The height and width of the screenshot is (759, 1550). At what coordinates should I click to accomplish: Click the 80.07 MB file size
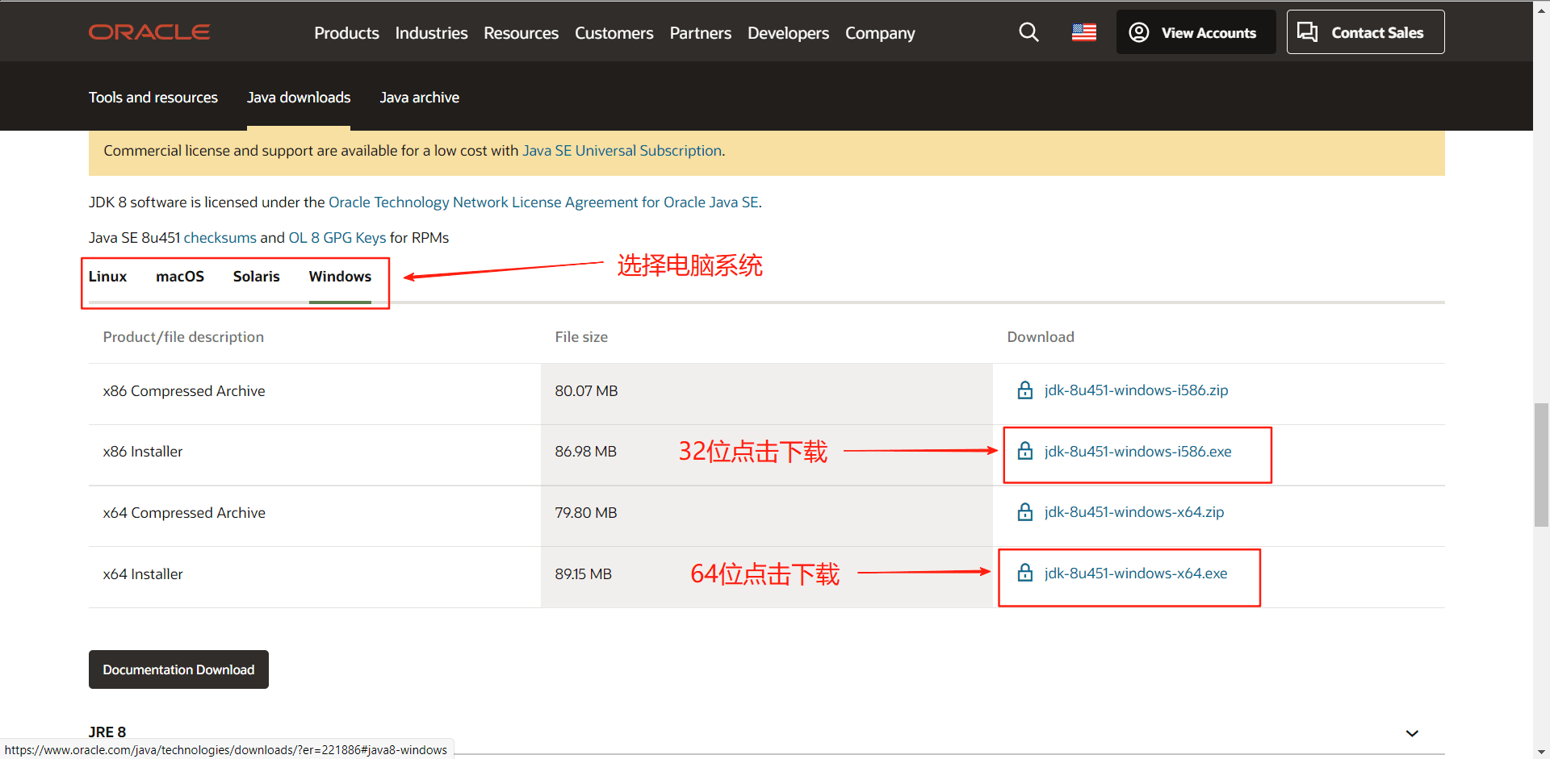tap(586, 391)
